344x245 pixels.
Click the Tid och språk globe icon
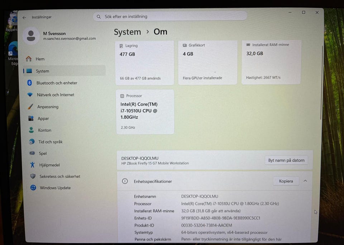[x=32, y=142]
